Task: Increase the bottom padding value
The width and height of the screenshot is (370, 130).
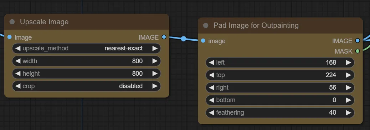Action: click(x=348, y=100)
